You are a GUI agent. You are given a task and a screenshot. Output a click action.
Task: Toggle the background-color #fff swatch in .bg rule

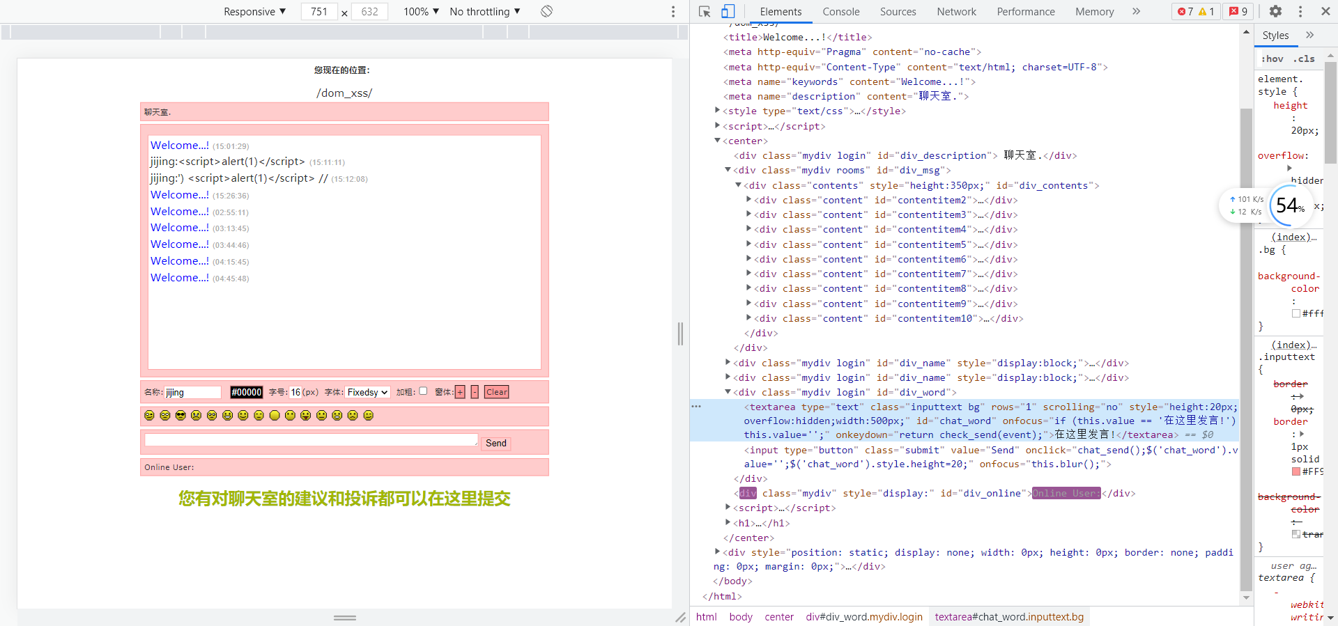coord(1296,313)
